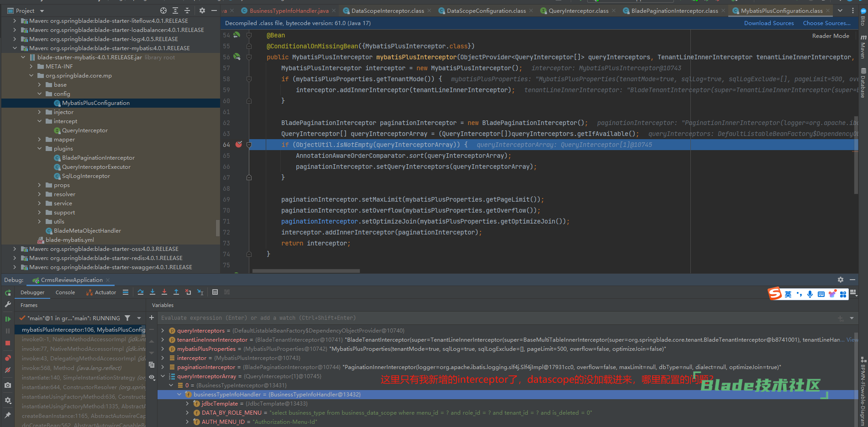868x427 pixels.
Task: Stop the debug session with red square
Action: pyautogui.click(x=8, y=343)
